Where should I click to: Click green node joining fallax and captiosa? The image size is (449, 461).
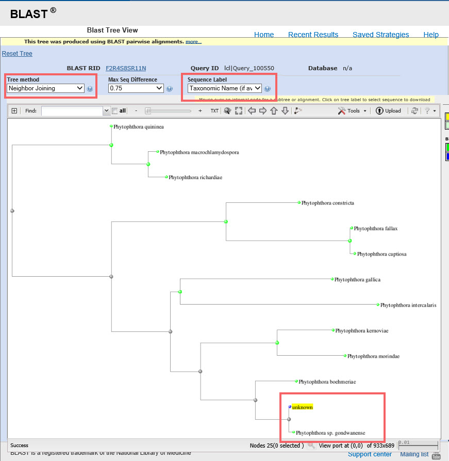[350, 241]
